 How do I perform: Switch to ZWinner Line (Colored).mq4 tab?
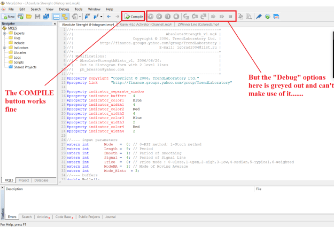tap(198, 25)
